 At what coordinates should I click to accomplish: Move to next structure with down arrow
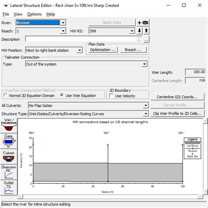click(140, 31)
